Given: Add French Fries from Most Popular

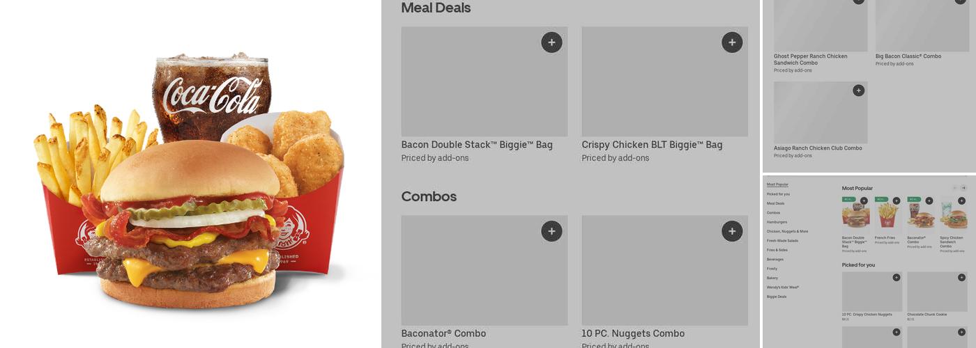Looking at the screenshot, I should coord(897,200).
